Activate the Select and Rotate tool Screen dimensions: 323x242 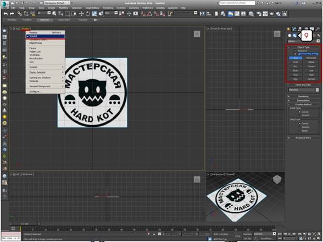click(x=88, y=14)
